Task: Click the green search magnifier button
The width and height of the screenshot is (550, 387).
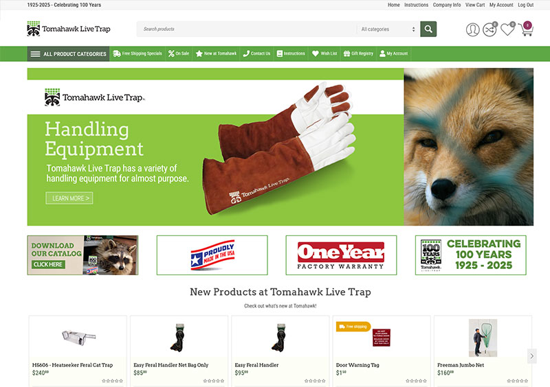Action: pyautogui.click(x=428, y=29)
